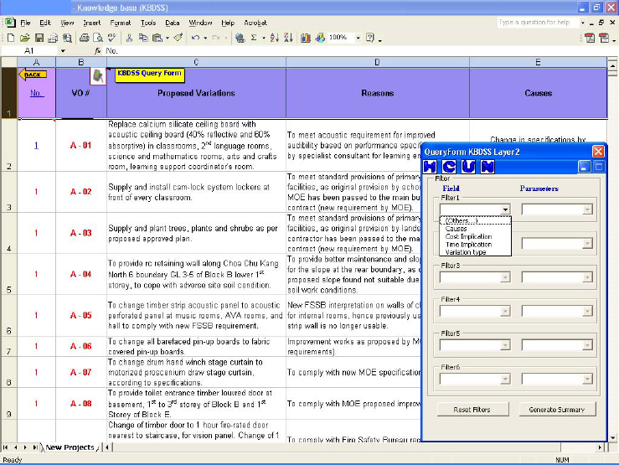Click the fx insert function icon
The image size is (619, 465).
(97, 51)
